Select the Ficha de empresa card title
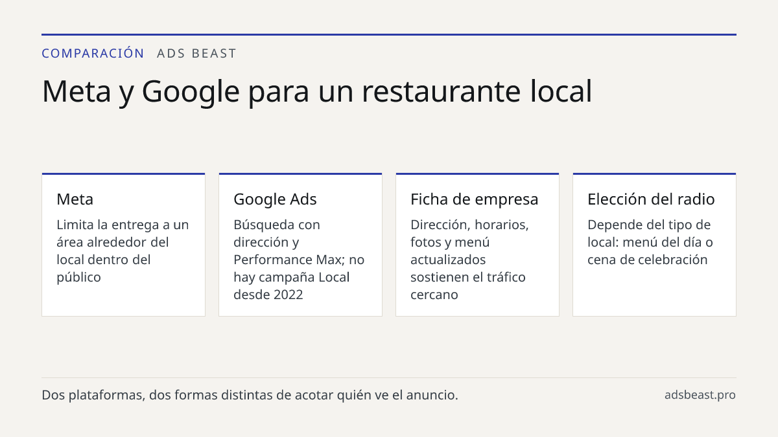 (x=475, y=199)
